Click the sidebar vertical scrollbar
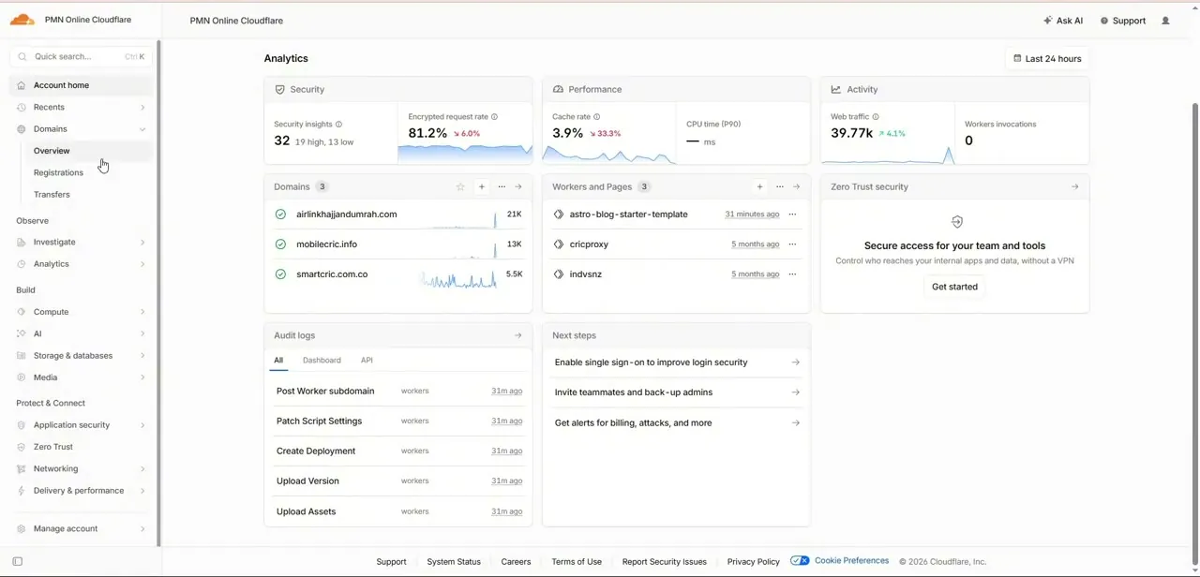 coord(158,292)
